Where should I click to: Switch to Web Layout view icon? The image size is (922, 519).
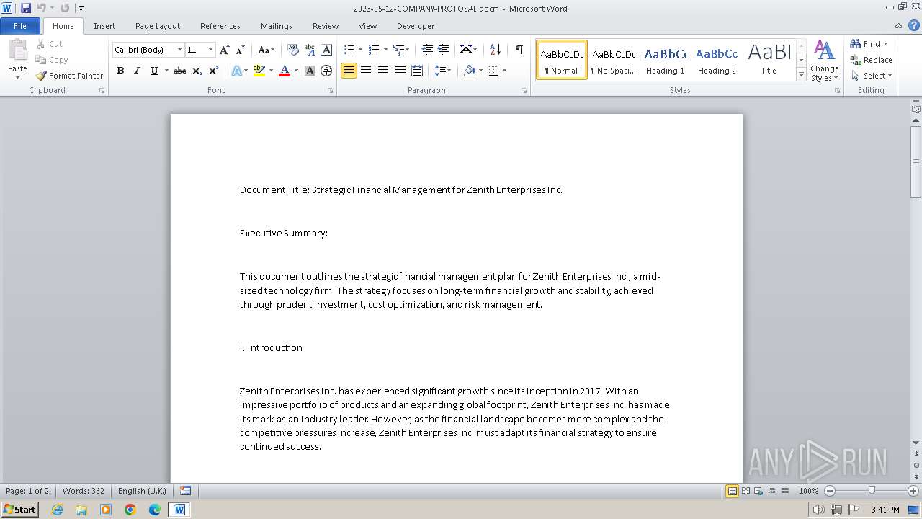(x=758, y=491)
